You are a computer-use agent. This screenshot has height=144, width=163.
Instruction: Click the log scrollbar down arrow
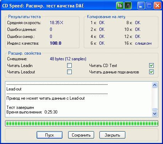(155, 113)
